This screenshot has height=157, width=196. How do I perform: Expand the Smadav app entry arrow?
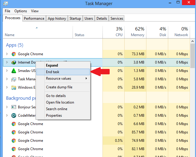7,71
